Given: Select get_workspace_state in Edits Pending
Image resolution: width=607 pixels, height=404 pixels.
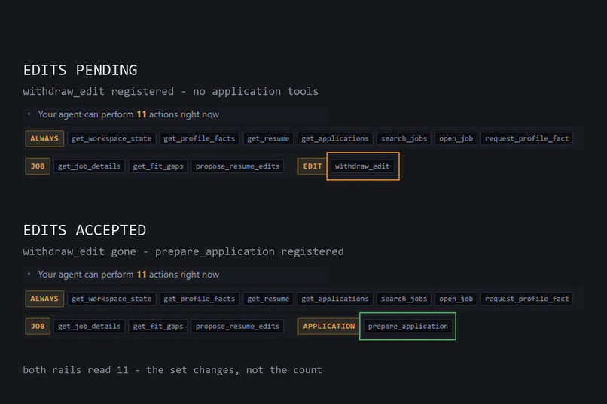Looking at the screenshot, I should click(x=111, y=138).
